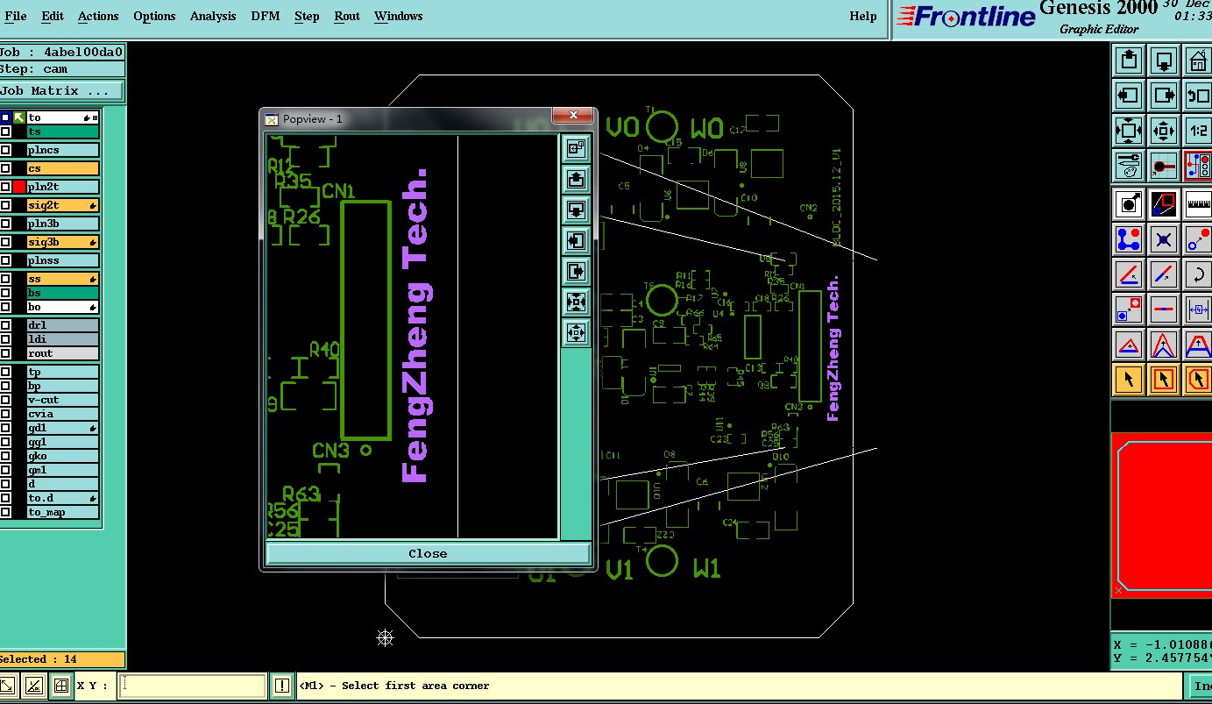Toggle the rout layer checkbox
Viewport: 1212px width, 704px height.
(x=6, y=353)
